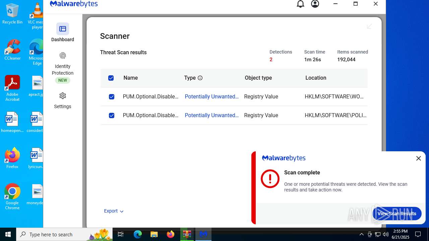This screenshot has width=429, height=241.
Task: Open volume control in system tray
Action: 385,234
